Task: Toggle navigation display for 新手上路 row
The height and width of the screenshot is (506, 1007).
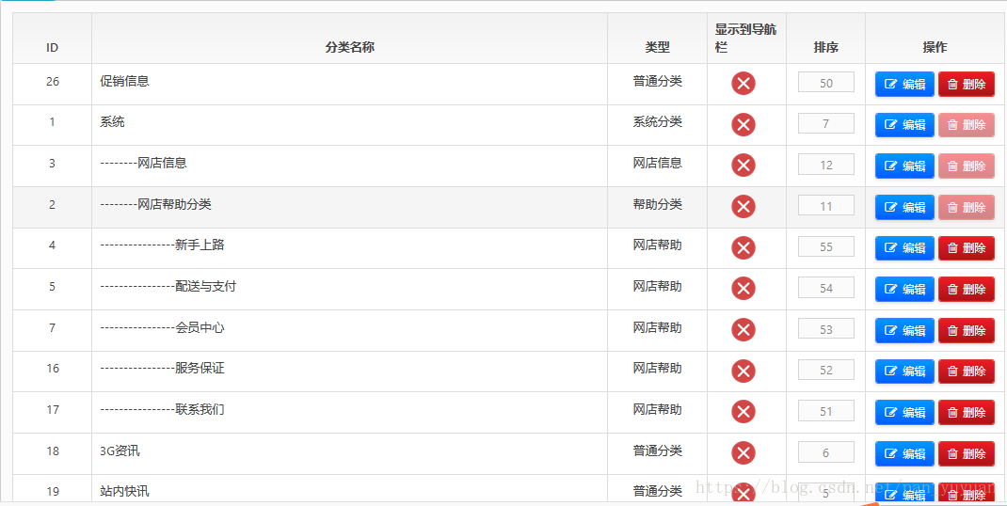Action: (x=743, y=248)
